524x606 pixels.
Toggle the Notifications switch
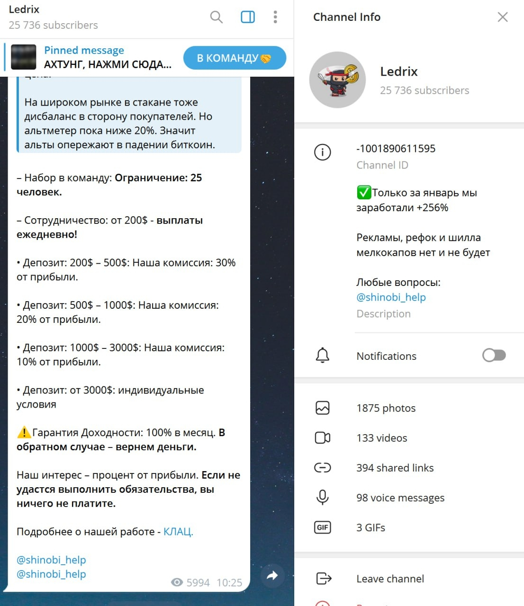(494, 355)
